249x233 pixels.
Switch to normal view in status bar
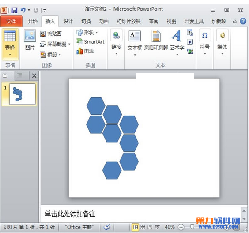(136, 227)
